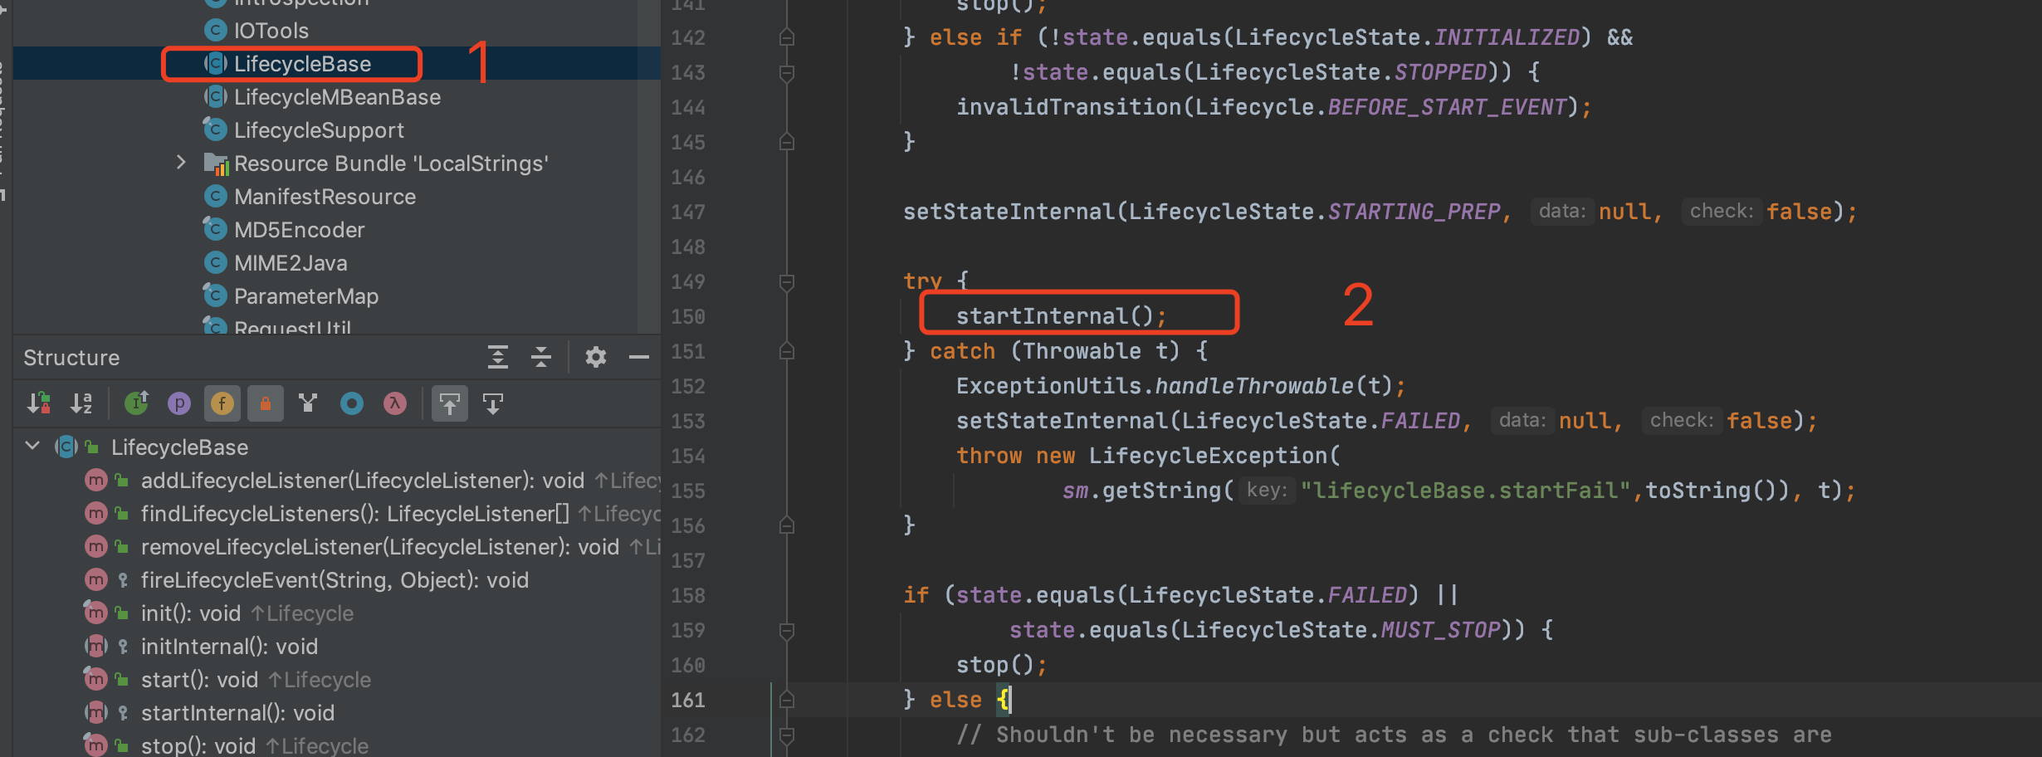Fold code block marker at line 143
2042x757 pixels.
click(x=787, y=73)
